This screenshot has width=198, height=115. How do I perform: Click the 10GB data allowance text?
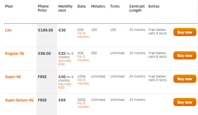click(x=81, y=76)
